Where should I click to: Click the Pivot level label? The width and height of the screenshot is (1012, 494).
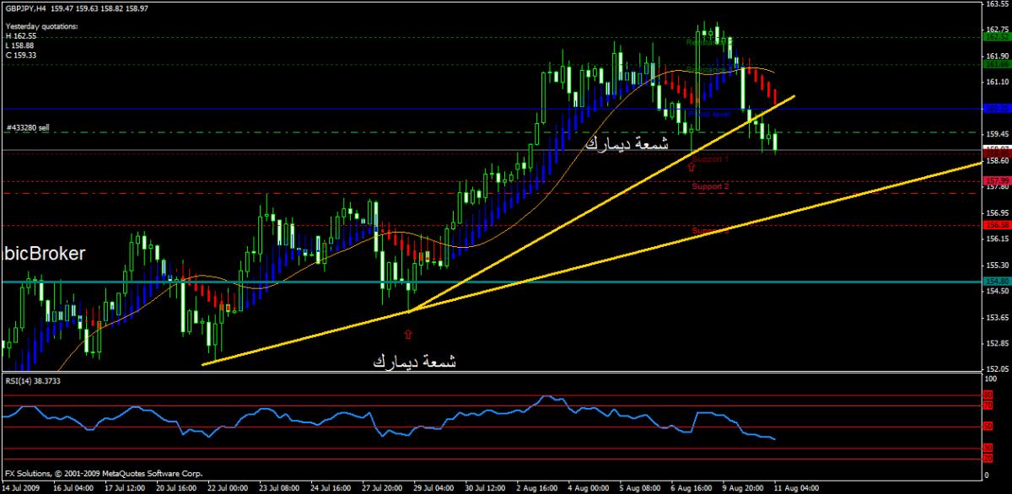707,114
